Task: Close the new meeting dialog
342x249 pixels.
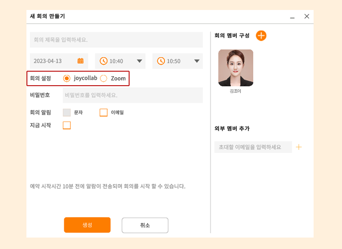Action: 307,16
